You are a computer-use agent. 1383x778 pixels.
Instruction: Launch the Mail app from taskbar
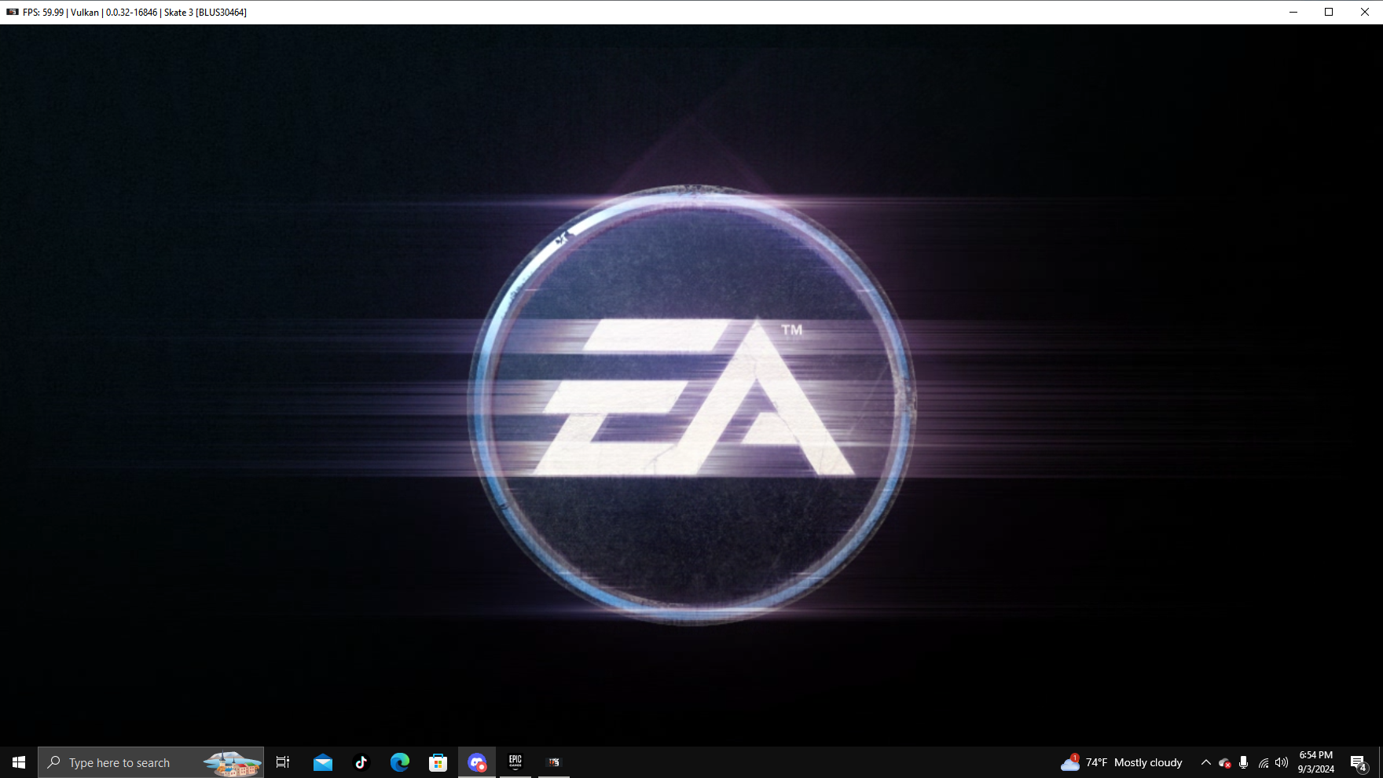[323, 762]
